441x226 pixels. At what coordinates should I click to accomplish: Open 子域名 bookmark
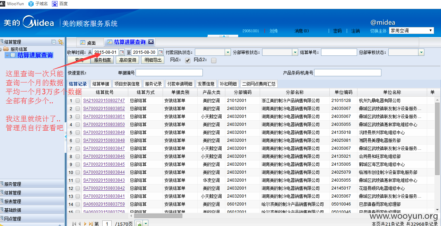pos(38,4)
